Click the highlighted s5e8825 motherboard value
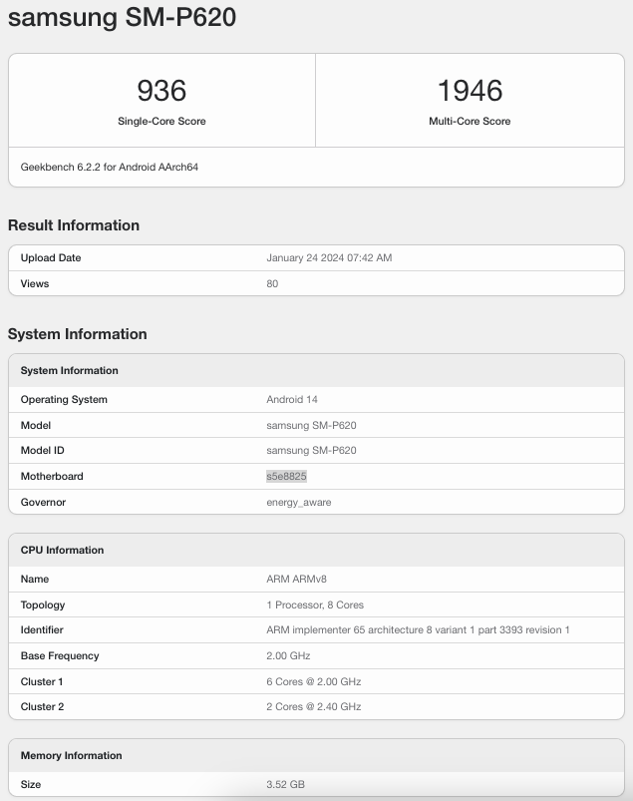633x801 pixels. tap(286, 476)
